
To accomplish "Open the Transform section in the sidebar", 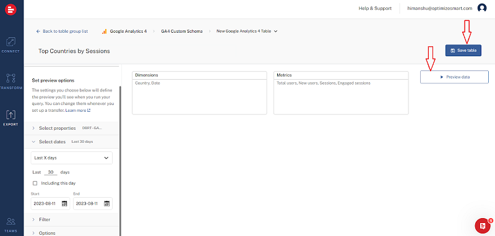I will point(11,82).
